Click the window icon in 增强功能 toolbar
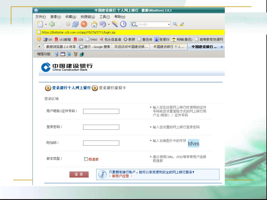 (x=63, y=54)
